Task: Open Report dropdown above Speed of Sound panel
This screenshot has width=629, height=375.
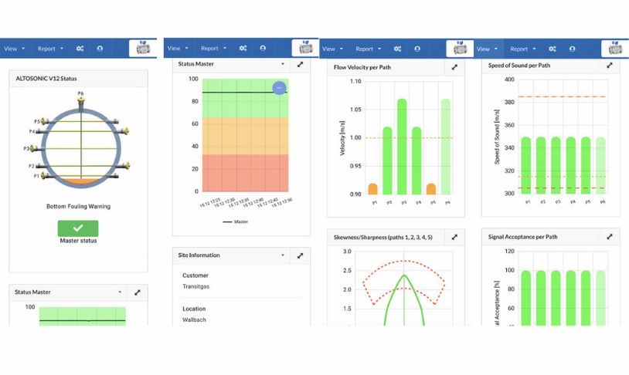Action: [522, 49]
